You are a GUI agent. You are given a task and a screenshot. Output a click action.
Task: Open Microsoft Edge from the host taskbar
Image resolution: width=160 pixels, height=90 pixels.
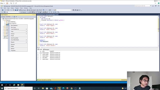(63, 88)
